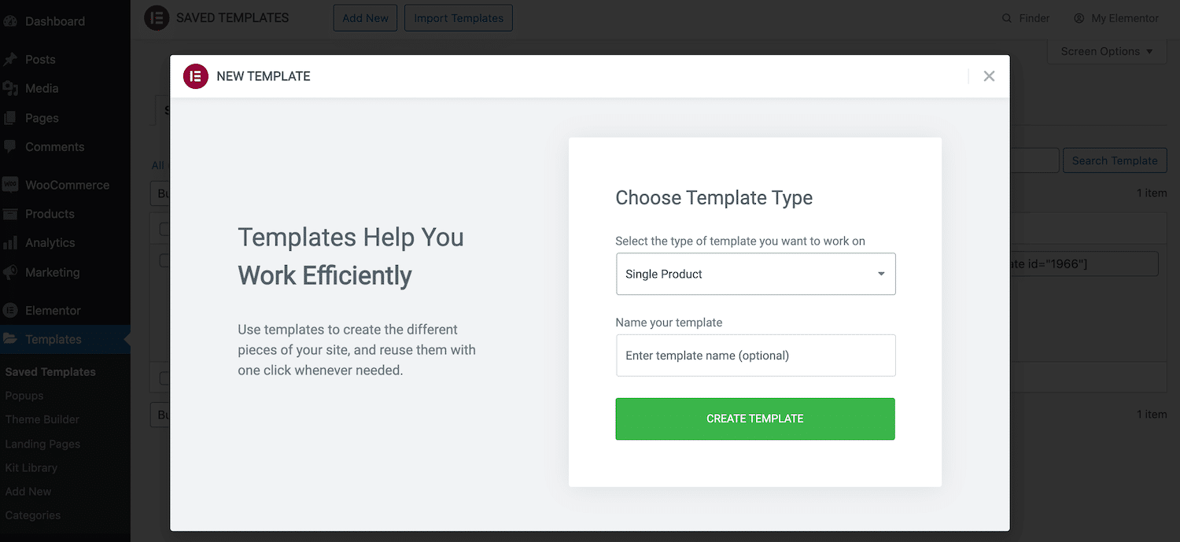Click the Import Templates button
Image resolution: width=1180 pixels, height=542 pixels.
tap(459, 17)
